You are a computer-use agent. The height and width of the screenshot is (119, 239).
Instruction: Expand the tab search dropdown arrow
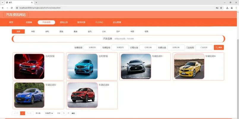[x=2, y=2]
